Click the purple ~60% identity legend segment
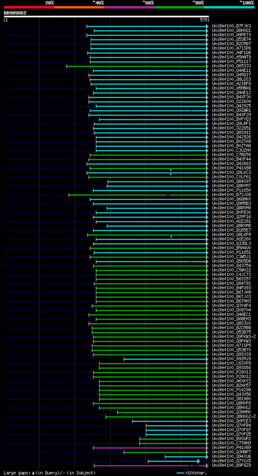 pyautogui.click(x=129, y=7)
